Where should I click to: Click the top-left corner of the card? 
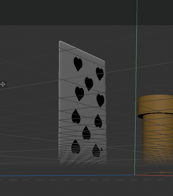(x=60, y=41)
